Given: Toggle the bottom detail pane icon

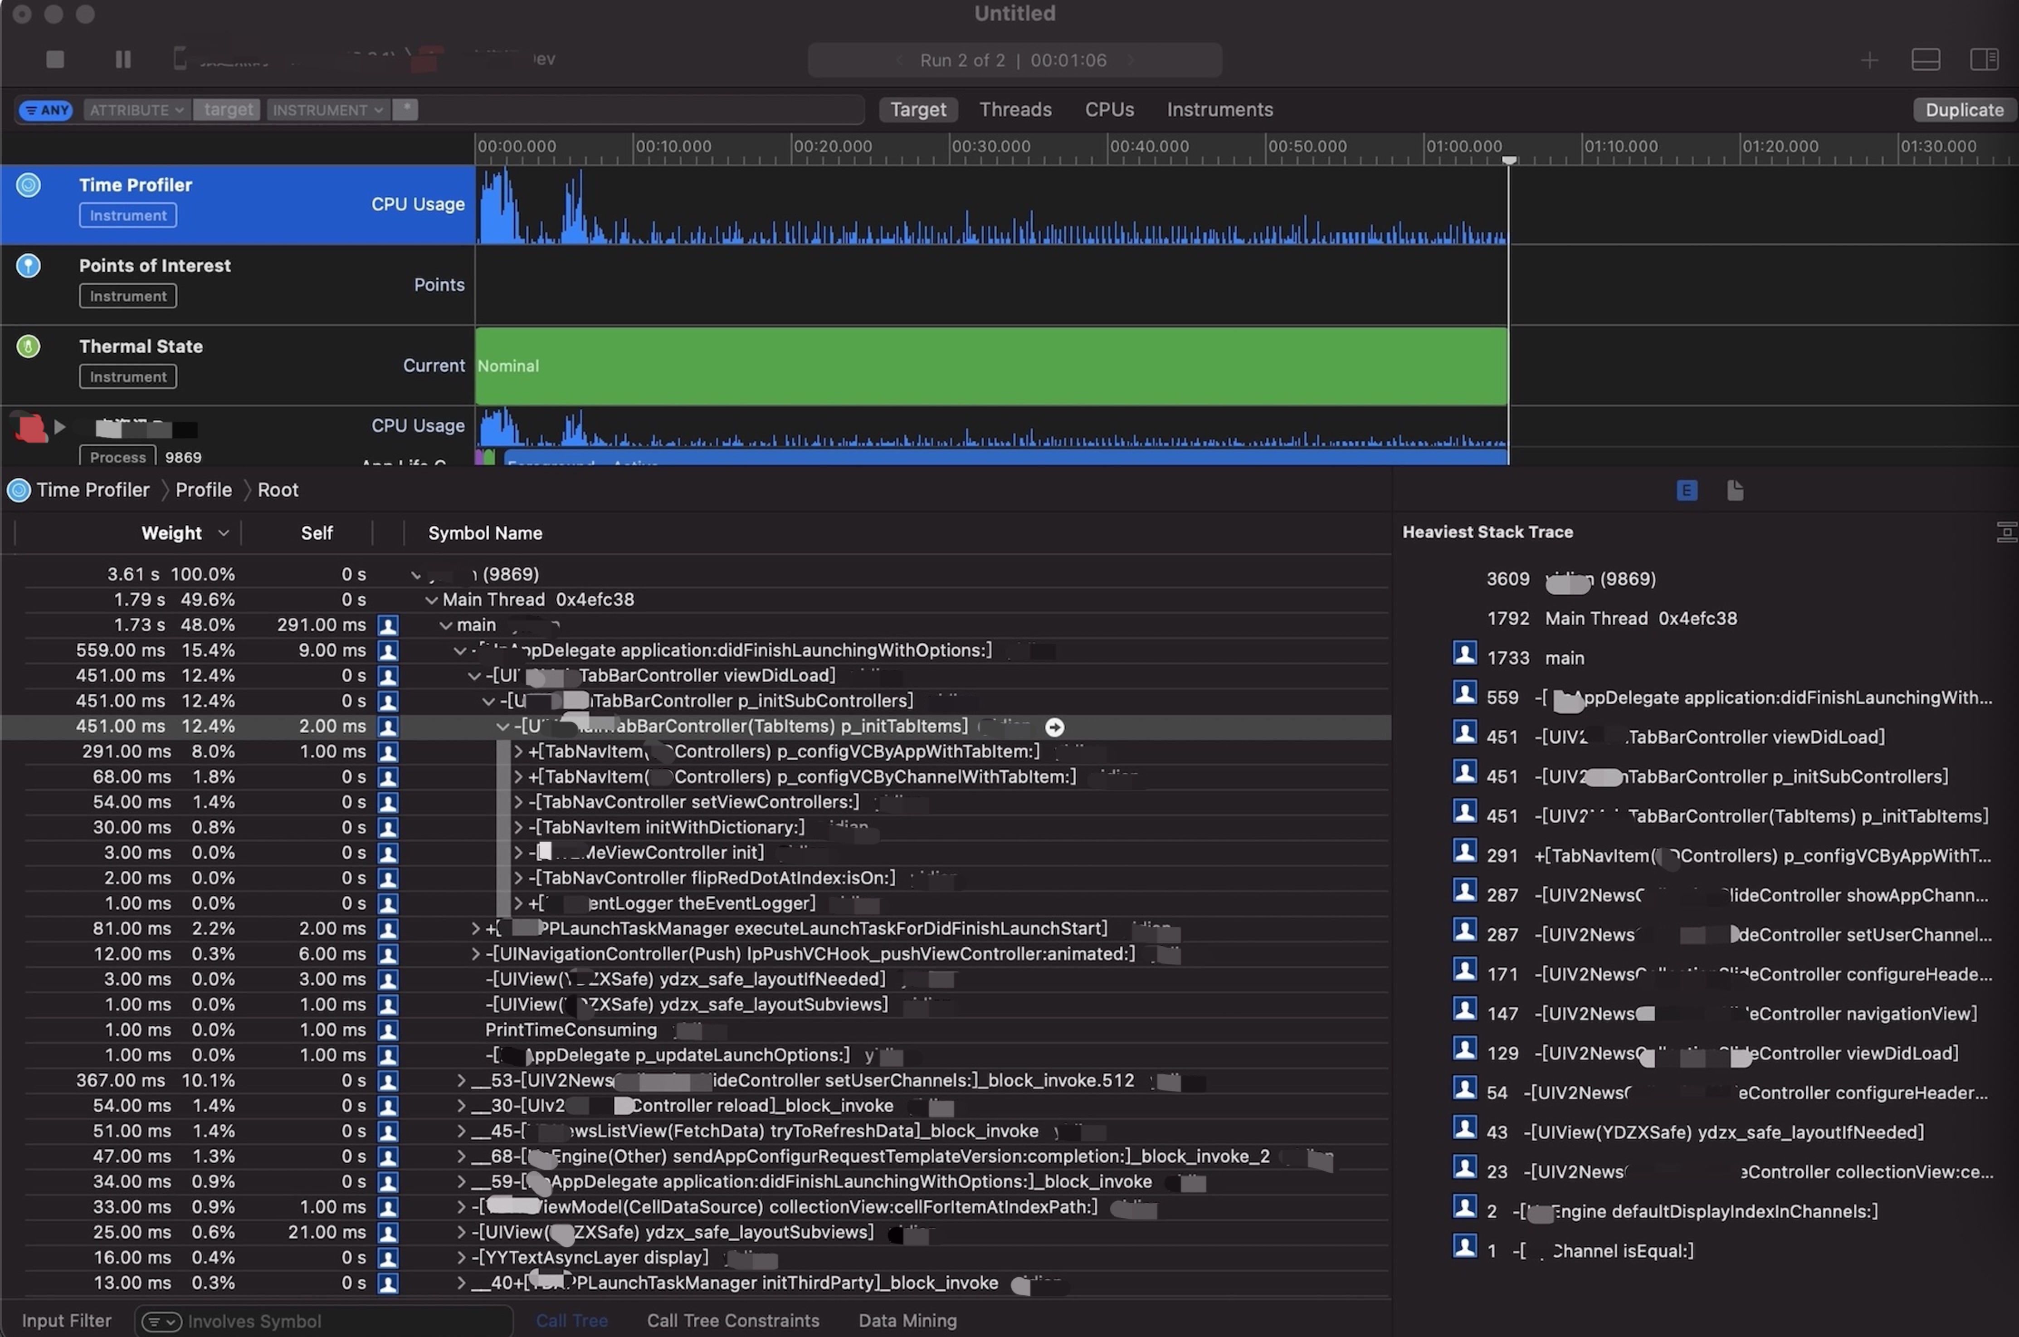Looking at the screenshot, I should [1925, 60].
